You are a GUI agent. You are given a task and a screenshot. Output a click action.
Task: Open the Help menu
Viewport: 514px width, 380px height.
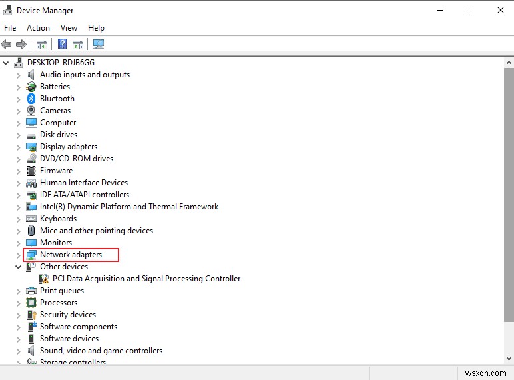pos(96,28)
